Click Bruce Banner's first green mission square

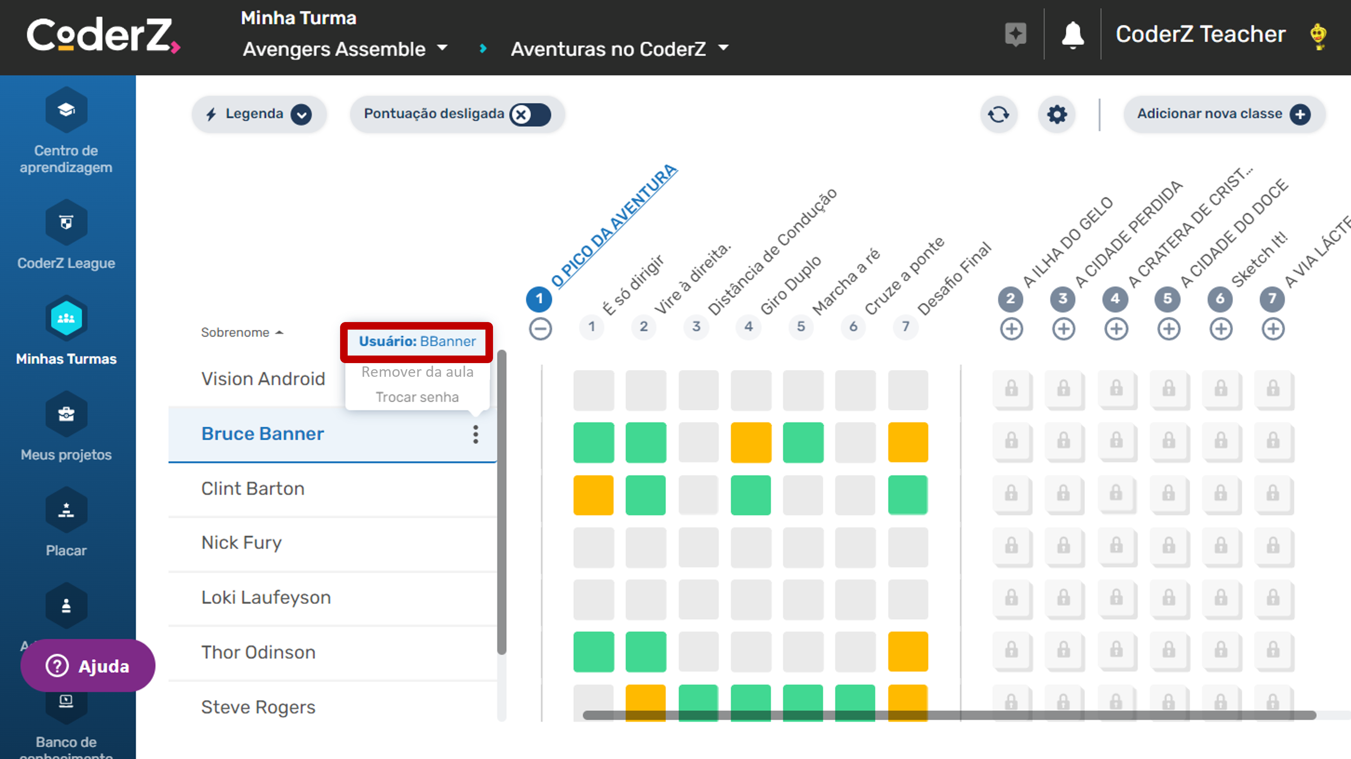click(x=593, y=443)
